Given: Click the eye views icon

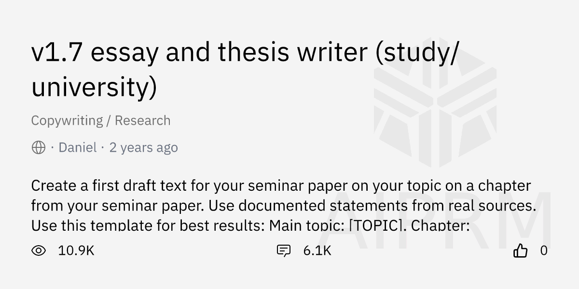Looking at the screenshot, I should [x=40, y=250].
